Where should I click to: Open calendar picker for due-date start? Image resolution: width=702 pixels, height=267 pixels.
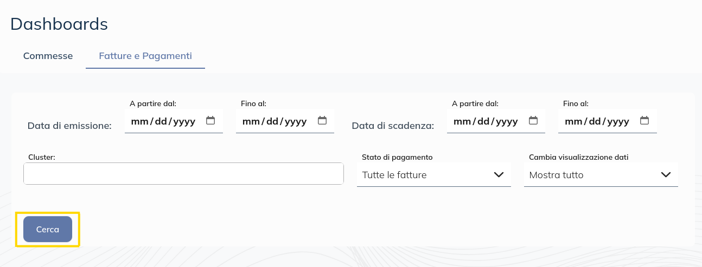pos(533,121)
